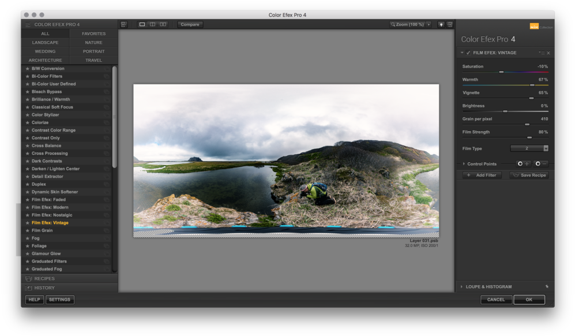Switch to single image view
The width and height of the screenshot is (575, 336).
(x=142, y=24)
